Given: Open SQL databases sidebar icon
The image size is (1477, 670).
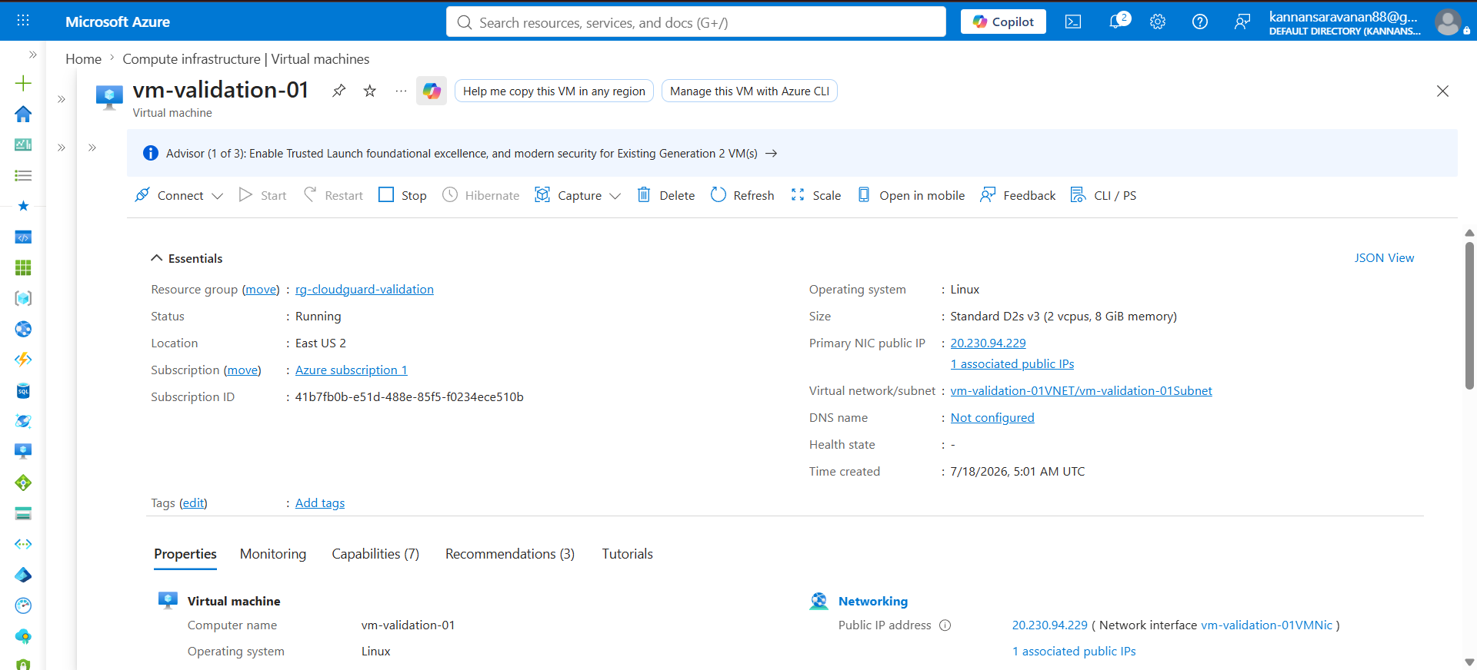Looking at the screenshot, I should coord(23,390).
